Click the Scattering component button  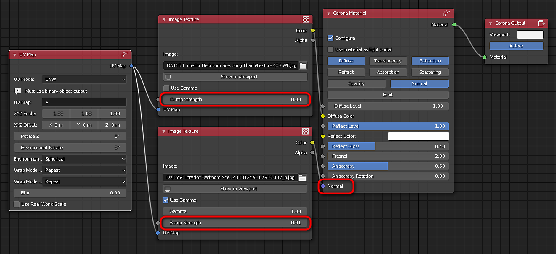coord(430,72)
